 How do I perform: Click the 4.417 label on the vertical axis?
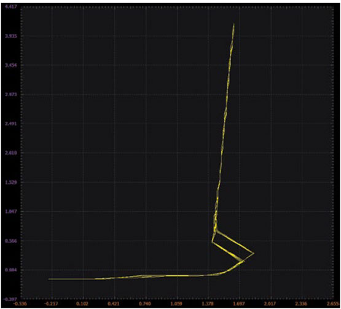[9, 7]
